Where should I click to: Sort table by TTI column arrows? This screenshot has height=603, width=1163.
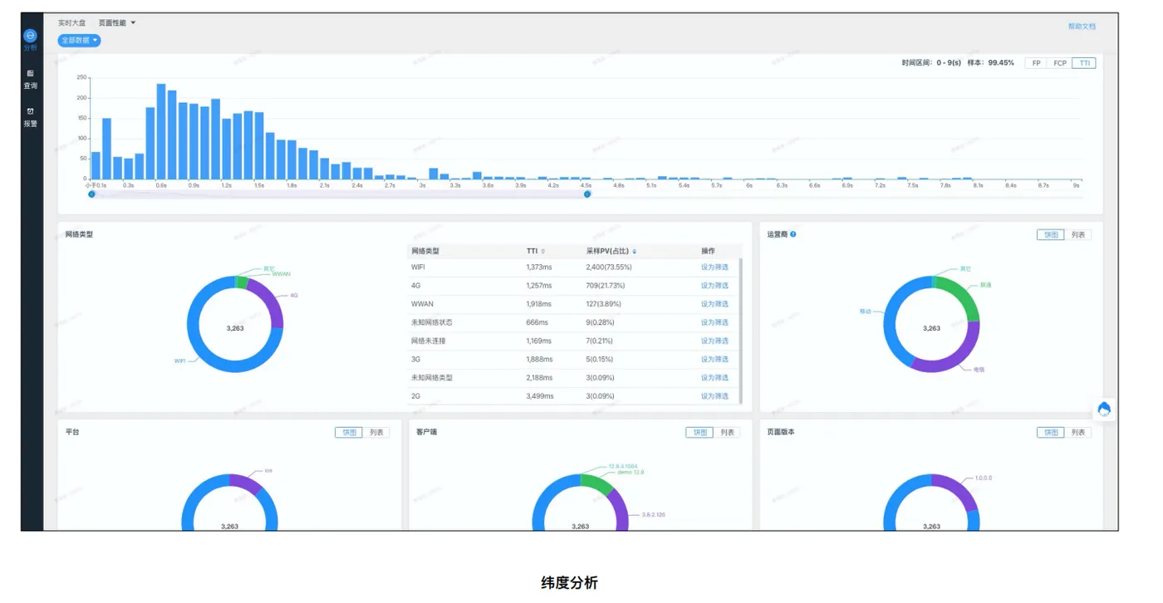pos(543,251)
